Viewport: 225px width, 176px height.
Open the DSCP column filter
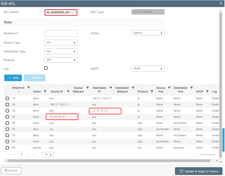(x=207, y=92)
